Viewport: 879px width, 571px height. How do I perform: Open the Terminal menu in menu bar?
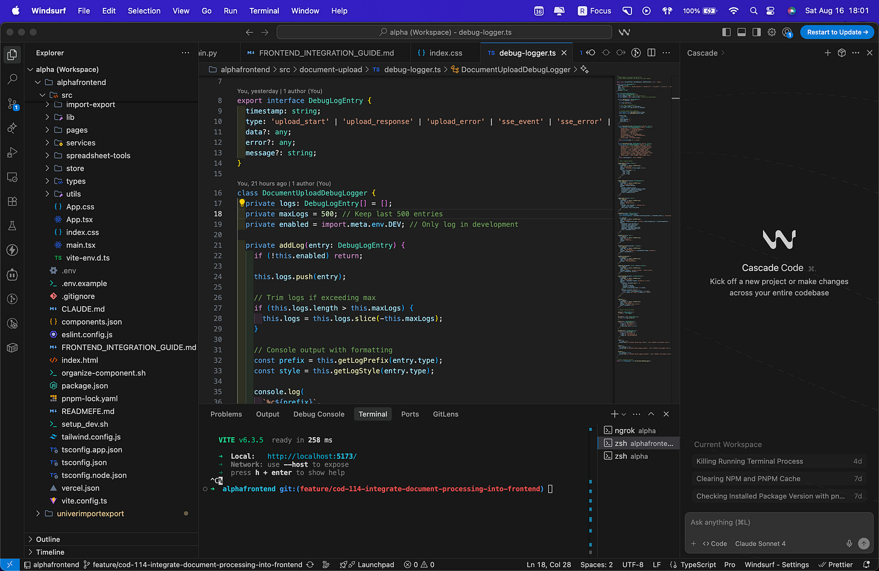click(x=264, y=11)
